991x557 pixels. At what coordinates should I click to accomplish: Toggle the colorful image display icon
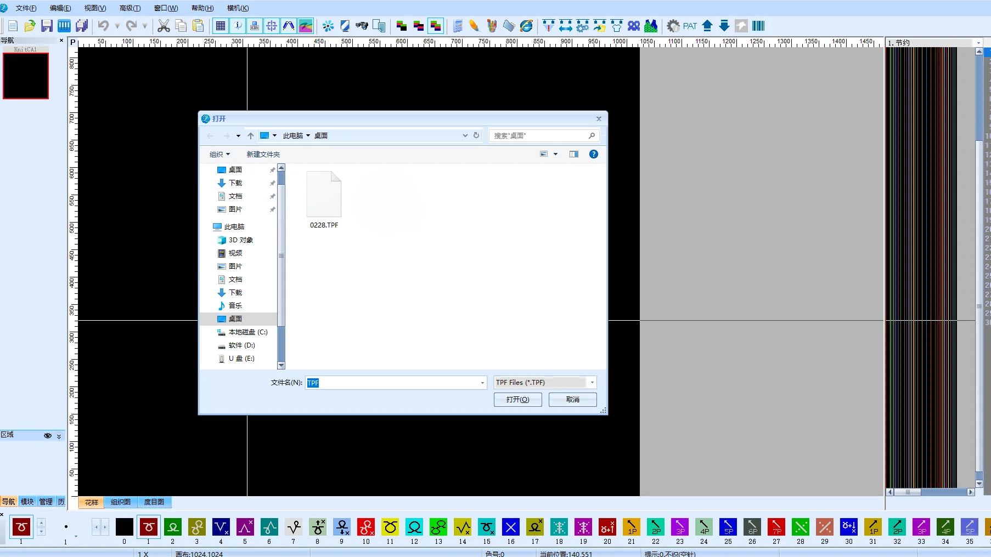pos(306,26)
